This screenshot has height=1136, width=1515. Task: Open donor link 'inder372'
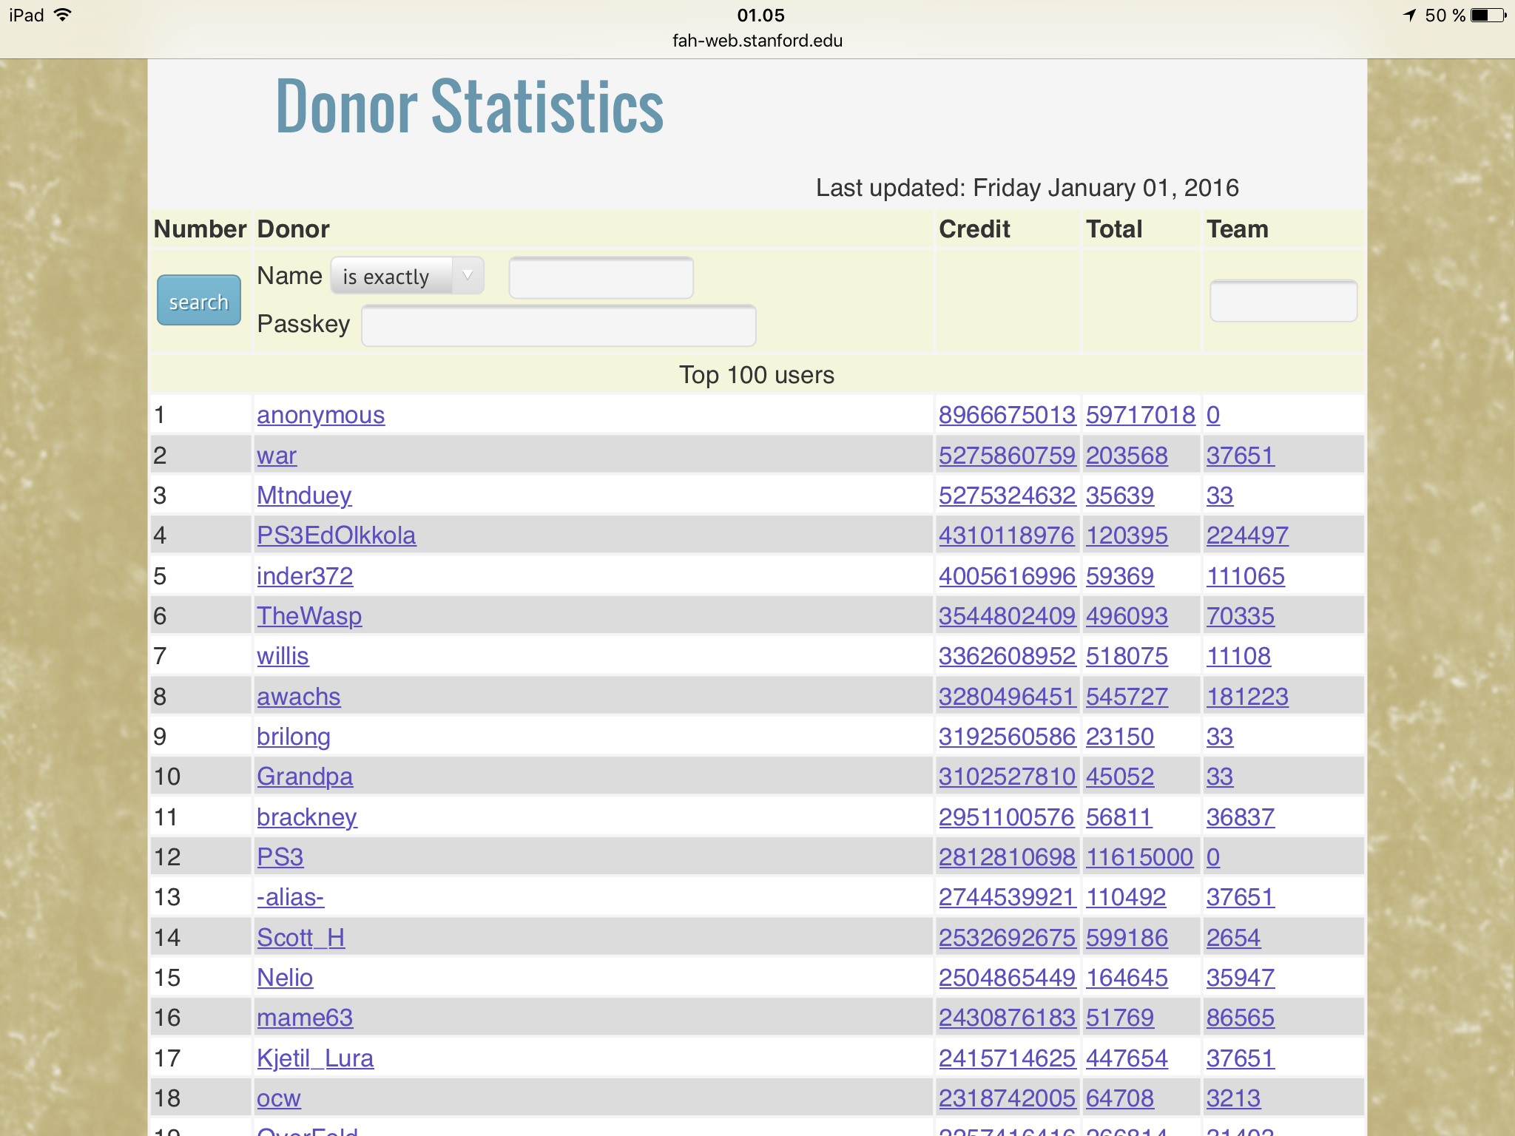(x=305, y=575)
